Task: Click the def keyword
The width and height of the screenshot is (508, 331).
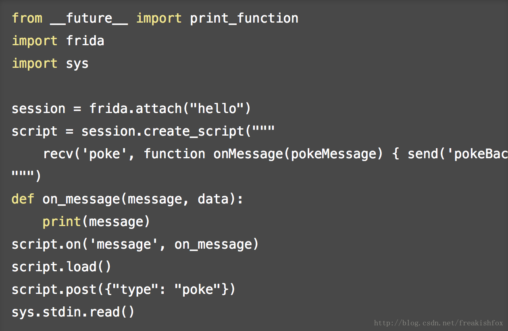Action: [x=23, y=199]
